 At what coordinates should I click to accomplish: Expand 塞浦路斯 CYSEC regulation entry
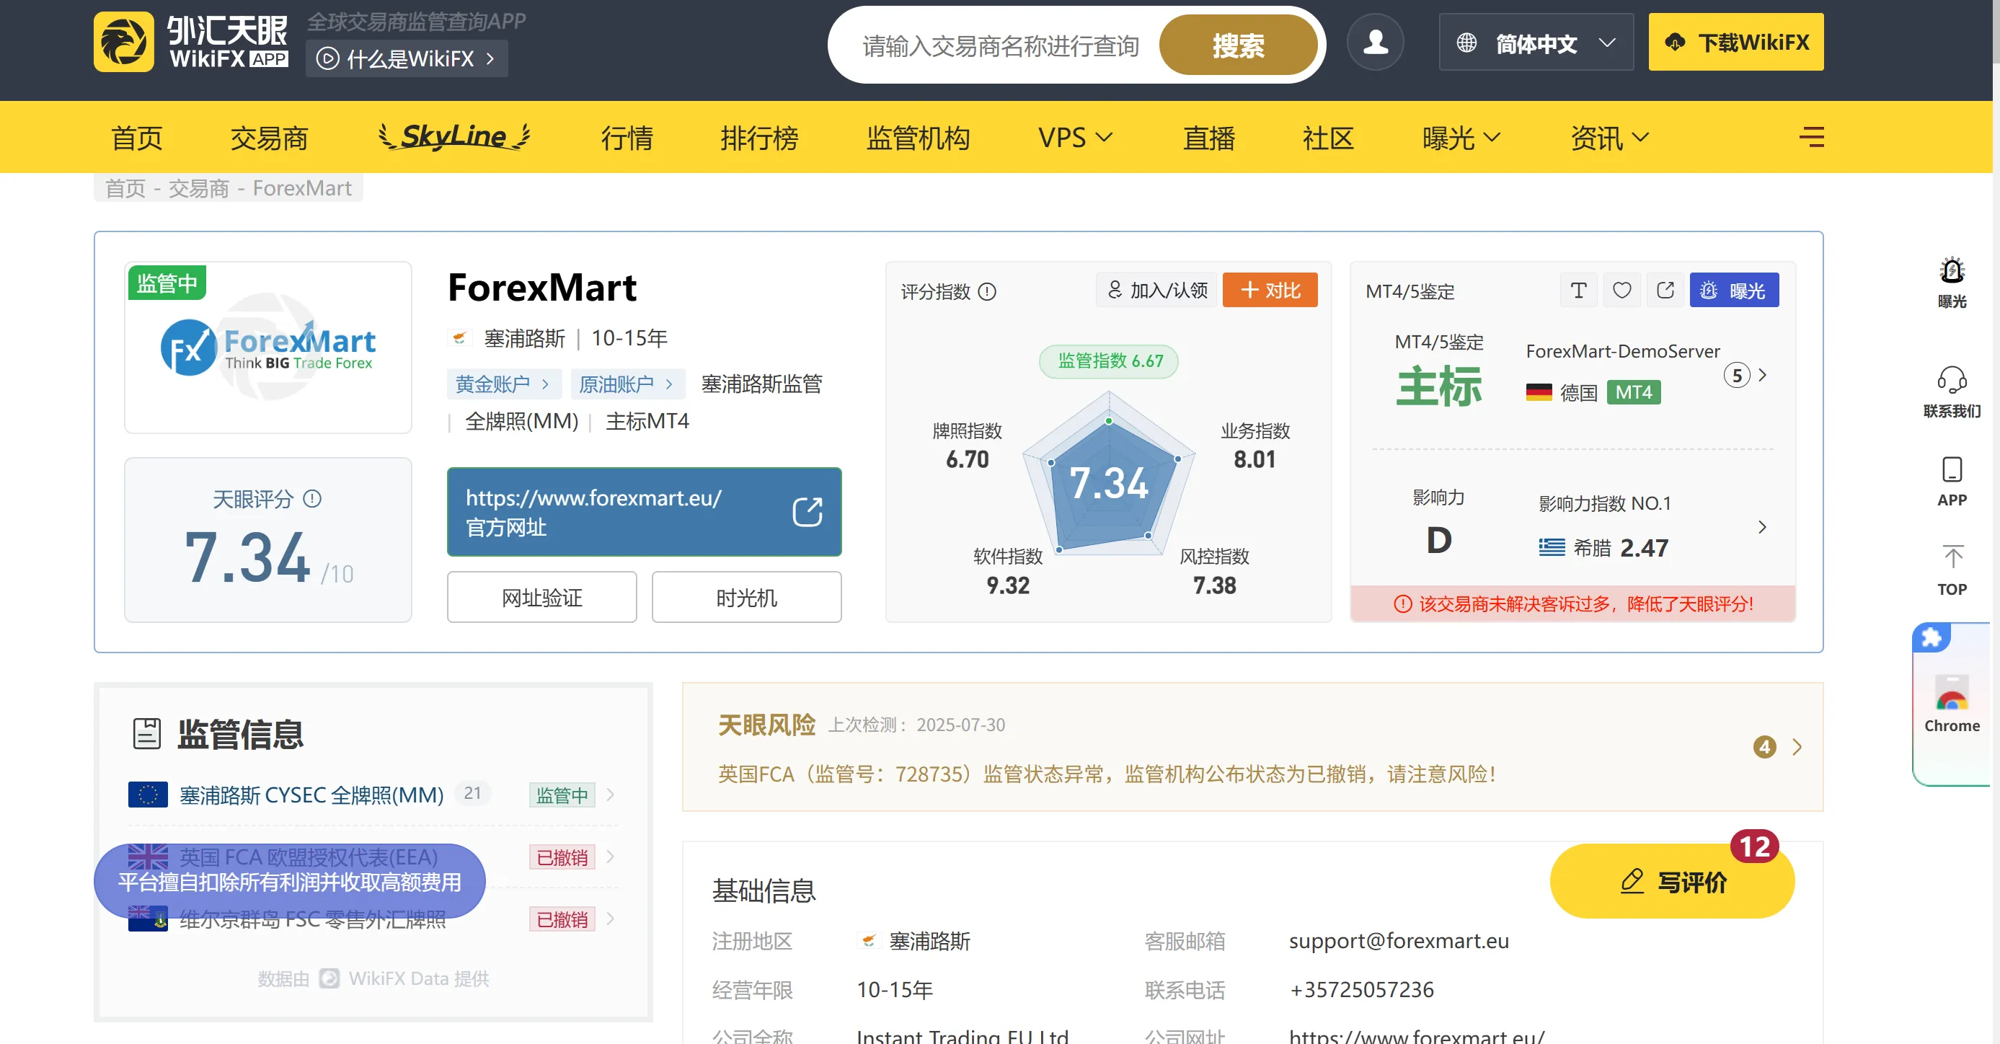tap(373, 795)
